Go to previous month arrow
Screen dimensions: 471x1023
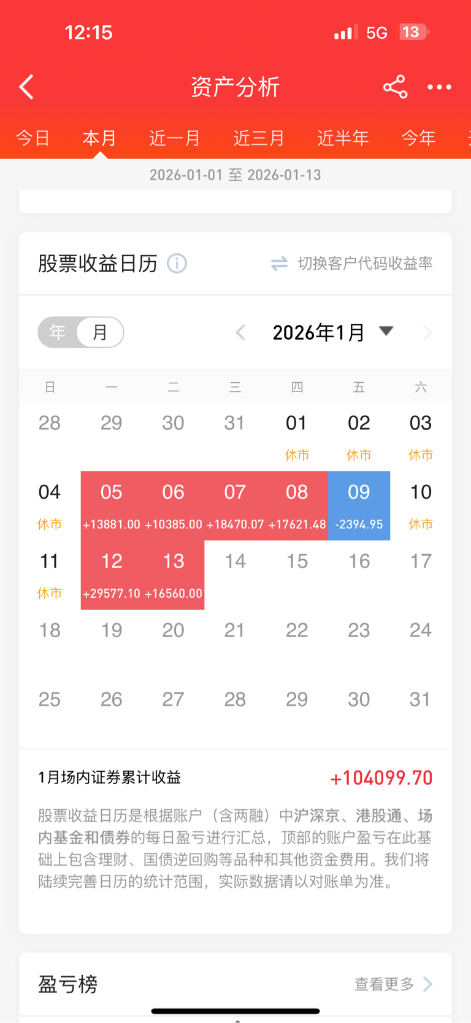[240, 332]
